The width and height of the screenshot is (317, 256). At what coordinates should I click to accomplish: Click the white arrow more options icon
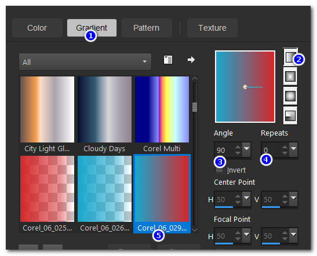[x=191, y=60]
